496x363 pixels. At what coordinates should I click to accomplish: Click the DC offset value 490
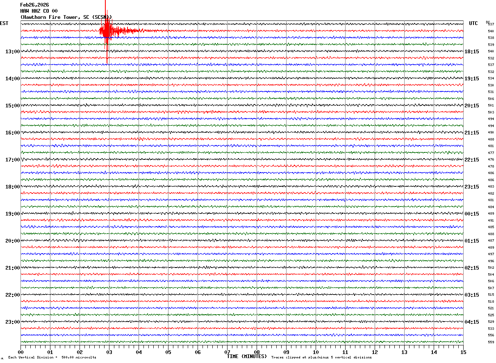(x=491, y=132)
